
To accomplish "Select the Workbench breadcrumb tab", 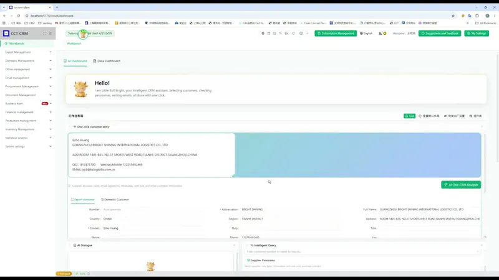I will pos(74,44).
